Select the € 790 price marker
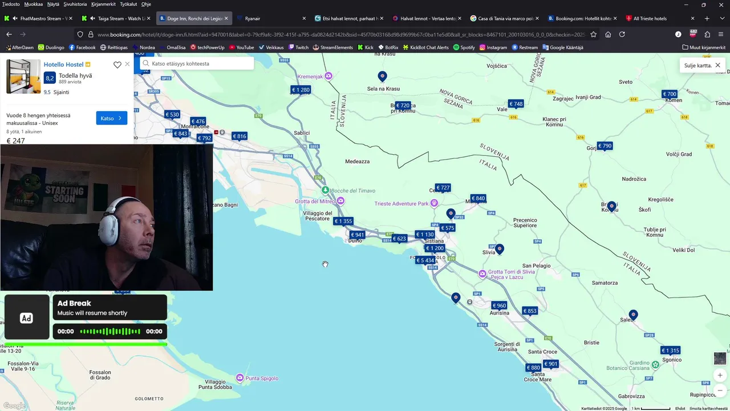Viewport: 730px width, 411px height. click(605, 146)
